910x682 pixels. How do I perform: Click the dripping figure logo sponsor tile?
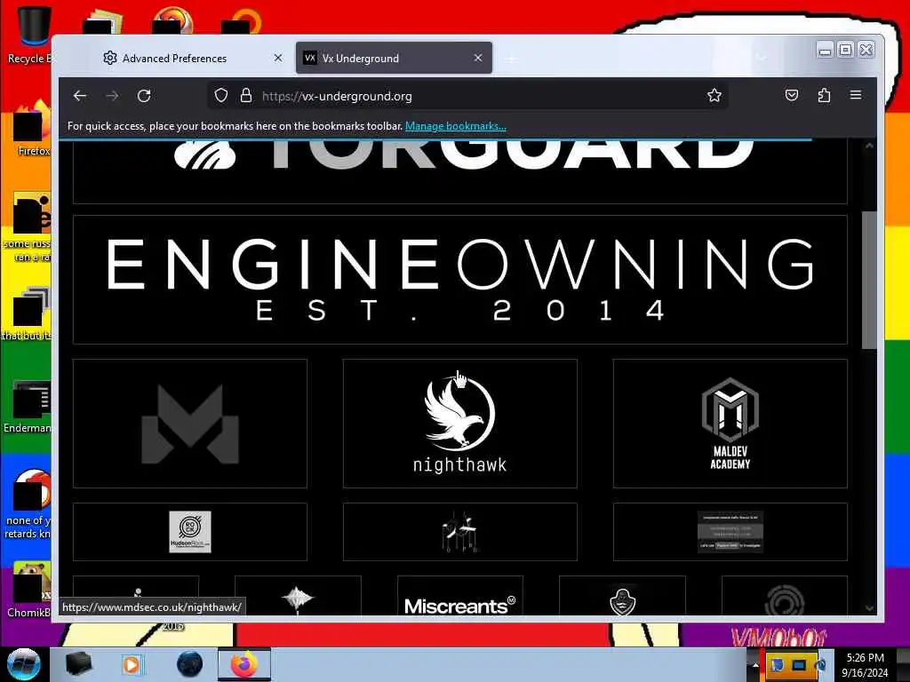459,532
